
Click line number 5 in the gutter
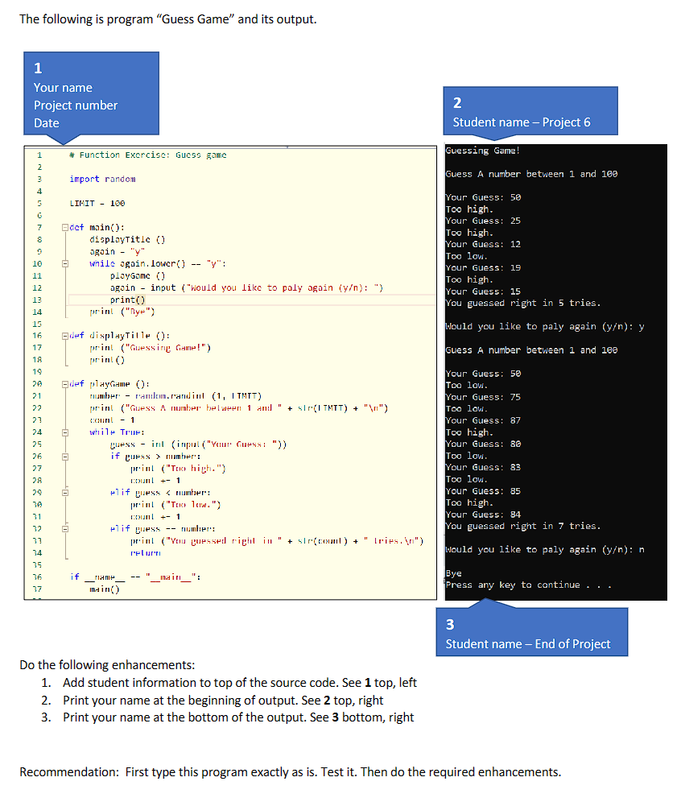point(39,204)
